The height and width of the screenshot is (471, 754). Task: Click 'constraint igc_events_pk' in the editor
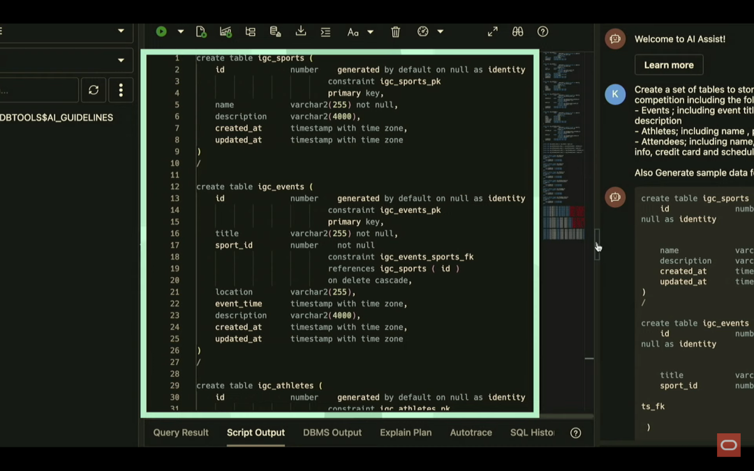[x=384, y=210]
